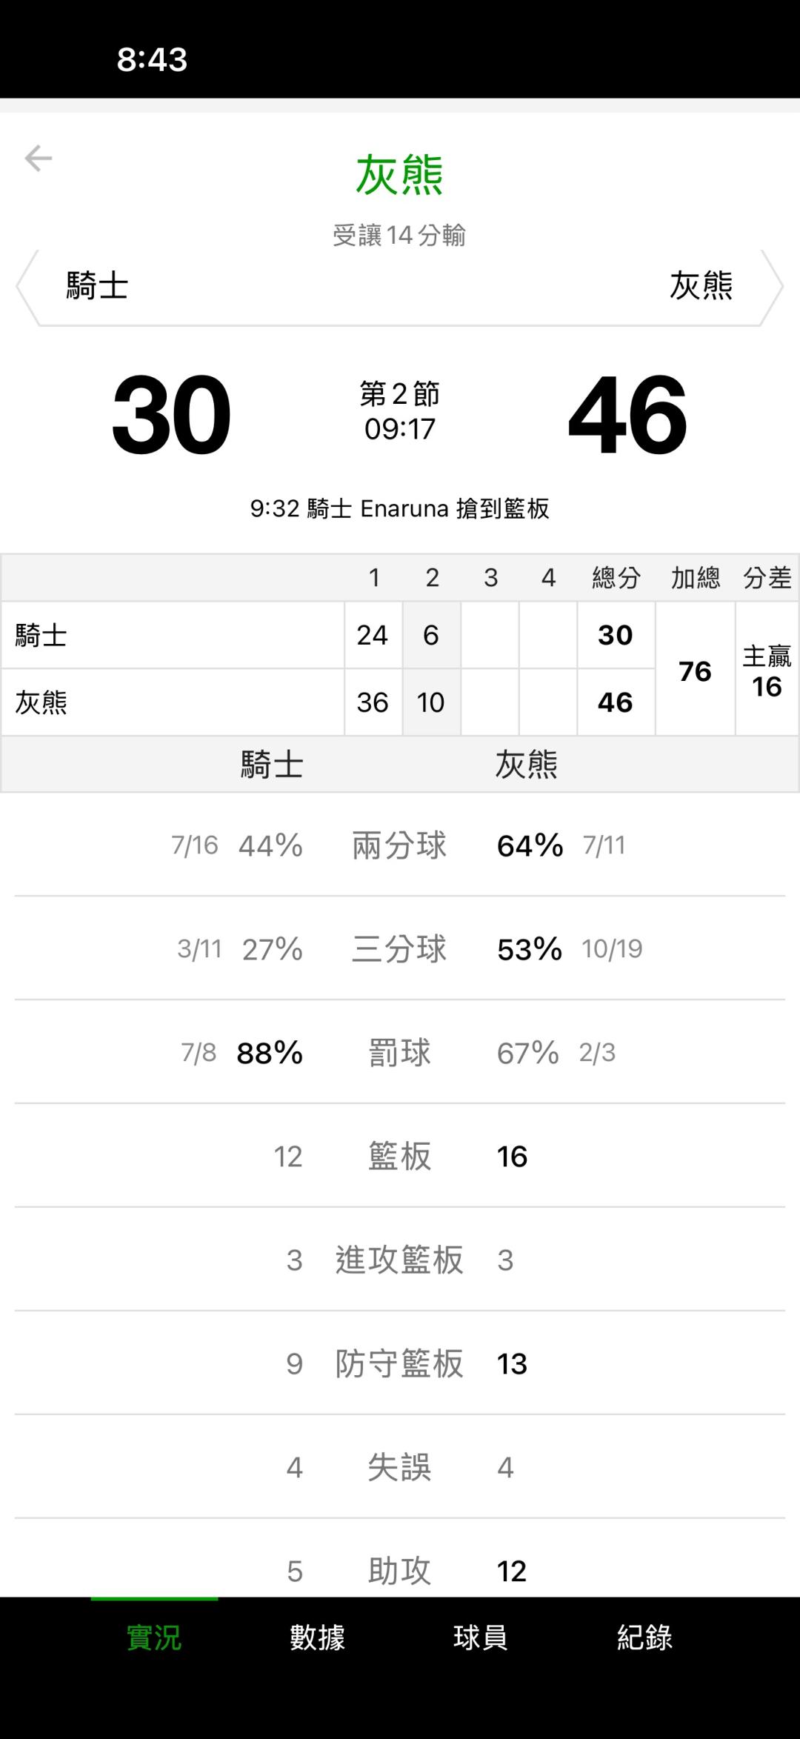Tap the right chevron beside 灰熊
Screen dimensions: 800x1739
(772, 287)
